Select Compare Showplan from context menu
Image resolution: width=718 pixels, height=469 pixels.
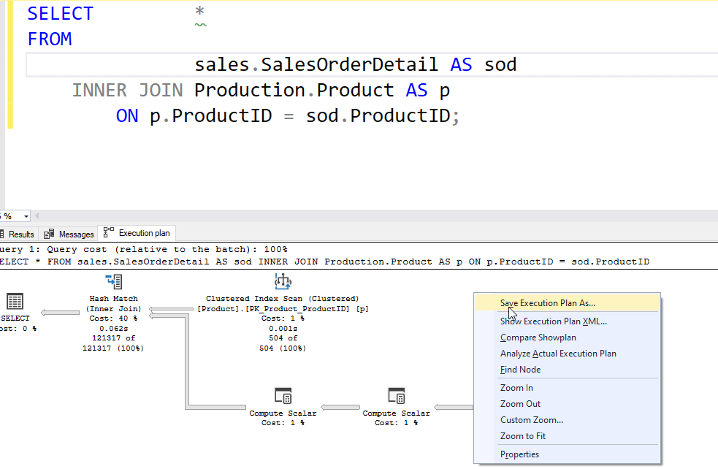click(x=538, y=338)
